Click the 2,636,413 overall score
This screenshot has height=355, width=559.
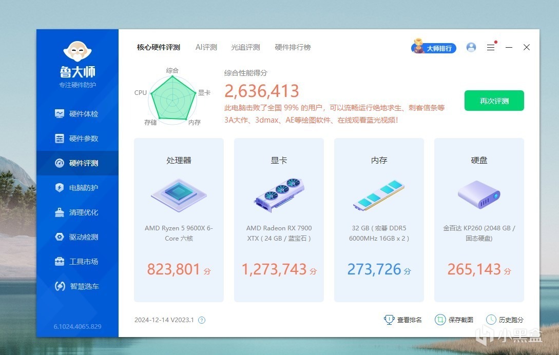click(x=262, y=91)
